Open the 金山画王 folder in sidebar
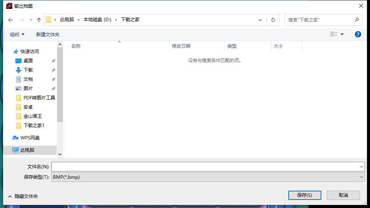The width and height of the screenshot is (370, 208). tap(32, 116)
